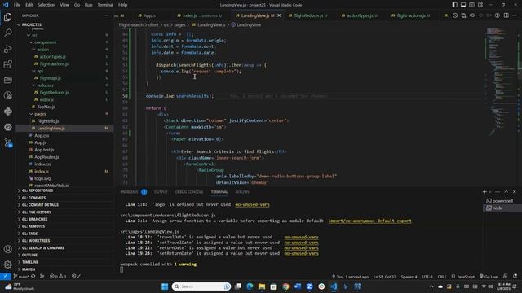Viewport: 522px width, 293px height.
Task: Close the LandingView.js editor tab
Action: [x=279, y=15]
